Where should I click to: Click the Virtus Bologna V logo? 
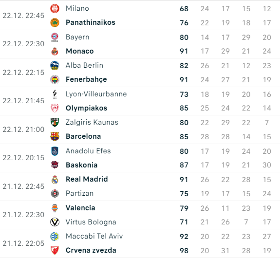(55, 222)
